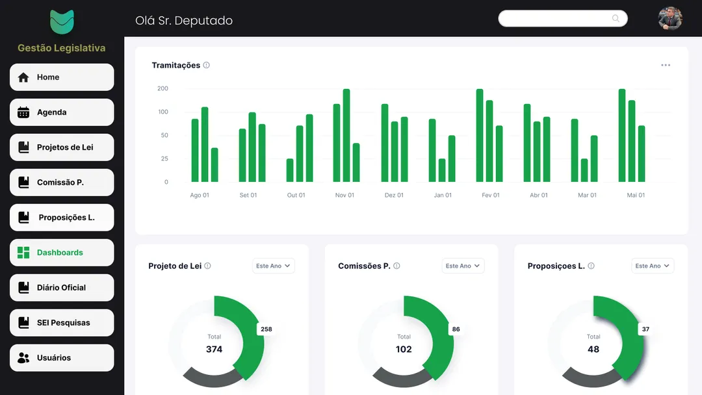Image resolution: width=702 pixels, height=395 pixels.
Task: Expand the Este Ano dropdown for Proposiçoes L.
Action: coord(652,266)
